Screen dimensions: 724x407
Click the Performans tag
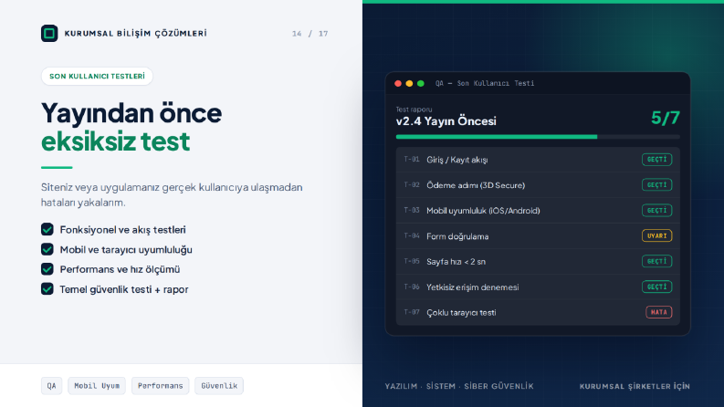(x=160, y=386)
